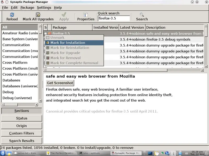Image resolution: width=209 pixels, height=156 pixels.
Task: Click the package list scroll-right arrow
Action: [202, 70]
